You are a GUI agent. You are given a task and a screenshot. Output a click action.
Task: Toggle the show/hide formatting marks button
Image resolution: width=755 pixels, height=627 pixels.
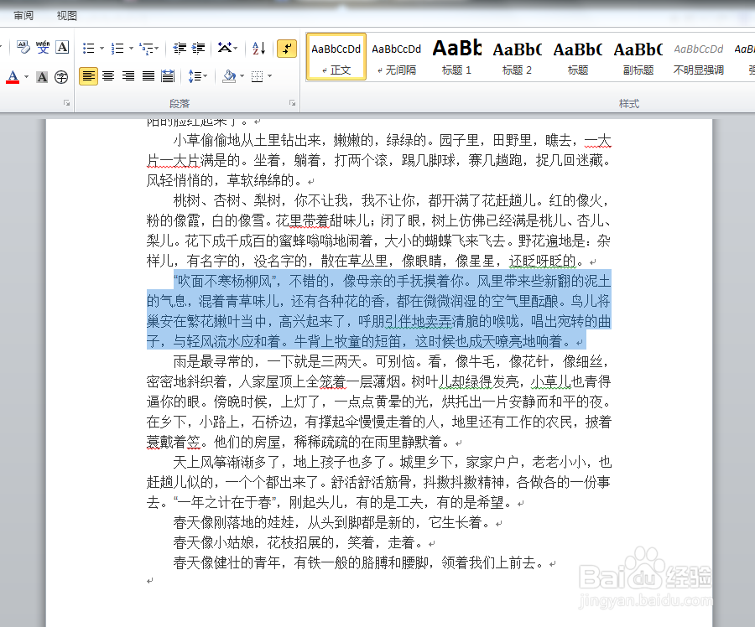285,49
